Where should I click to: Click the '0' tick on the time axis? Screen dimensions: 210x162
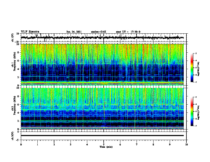[x=21, y=145]
